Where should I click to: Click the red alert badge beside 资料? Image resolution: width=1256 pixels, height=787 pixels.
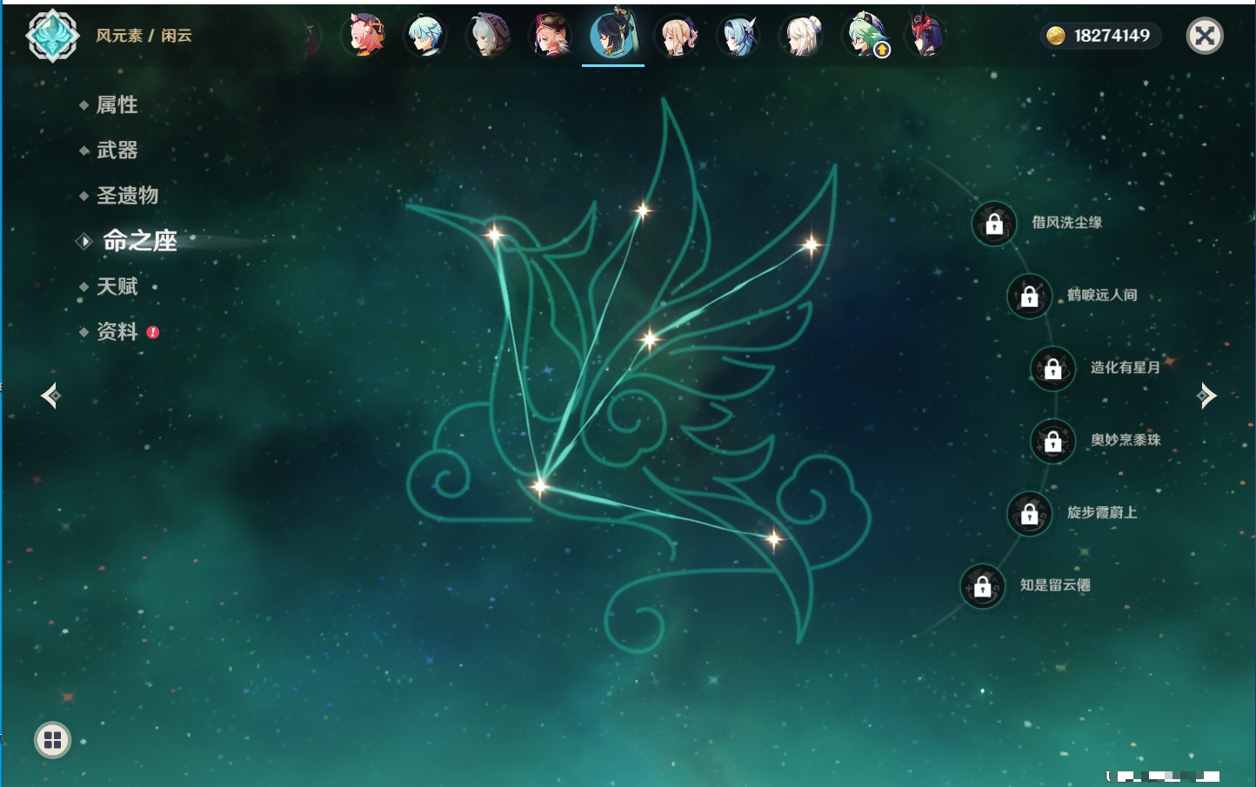[153, 332]
